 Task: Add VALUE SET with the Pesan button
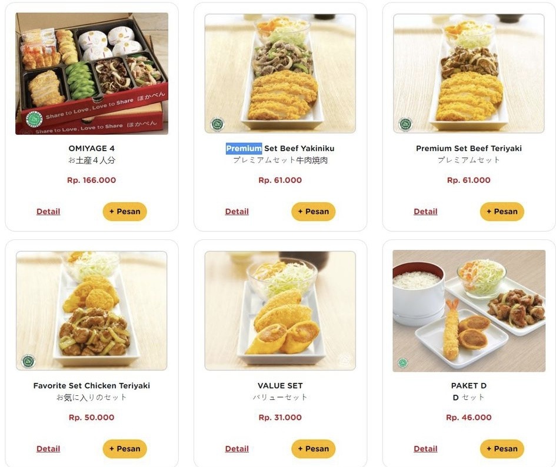(x=314, y=449)
